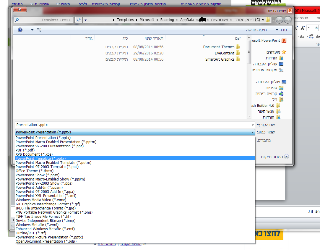Viewport: 320px width, 250px height.
Task: Select Microsoft PowerPoint in navigation pane
Action: [x=269, y=41]
